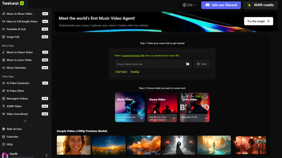The height and width of the screenshot is (158, 282).
Task: Click the Image Edit label
Action: (13, 37)
